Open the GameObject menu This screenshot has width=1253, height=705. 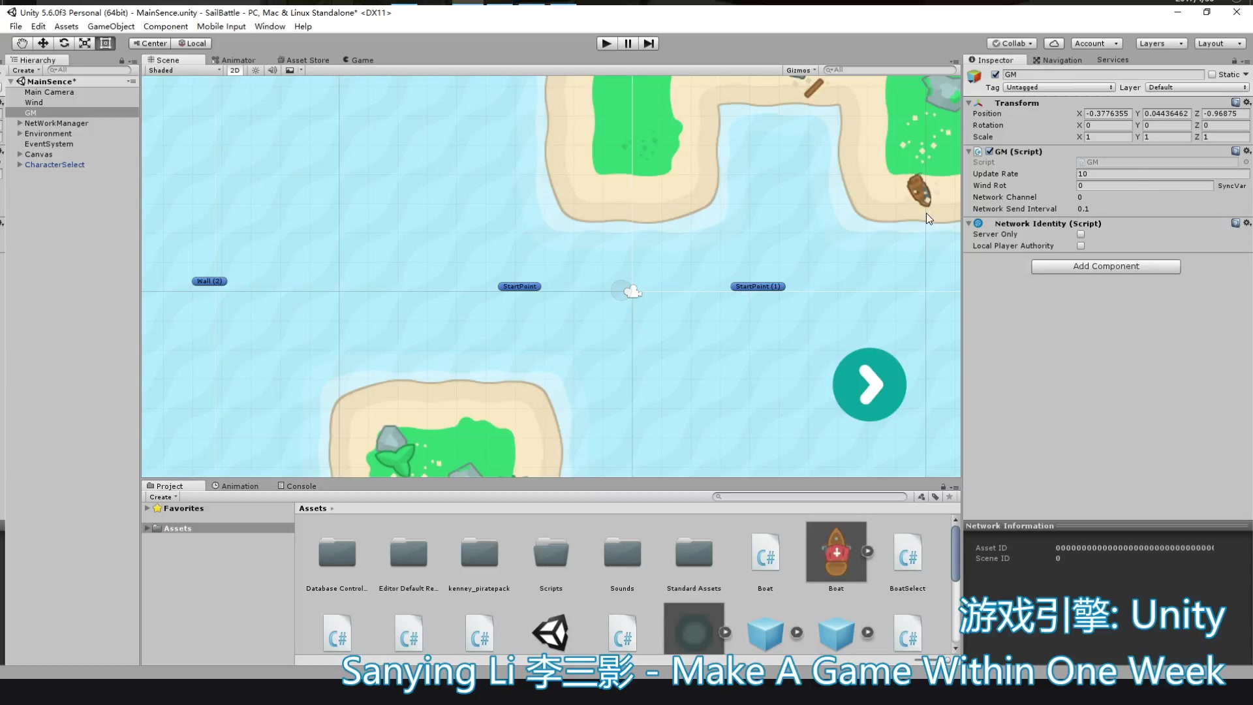(111, 27)
